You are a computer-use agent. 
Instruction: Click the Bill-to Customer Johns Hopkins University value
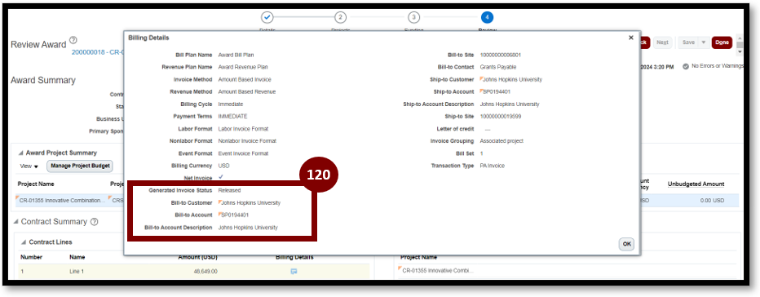[x=250, y=203]
